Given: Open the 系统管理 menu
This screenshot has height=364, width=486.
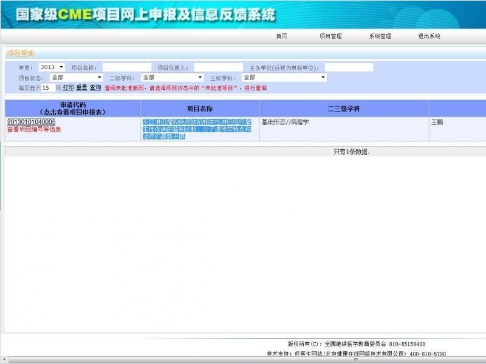Looking at the screenshot, I should [x=380, y=36].
